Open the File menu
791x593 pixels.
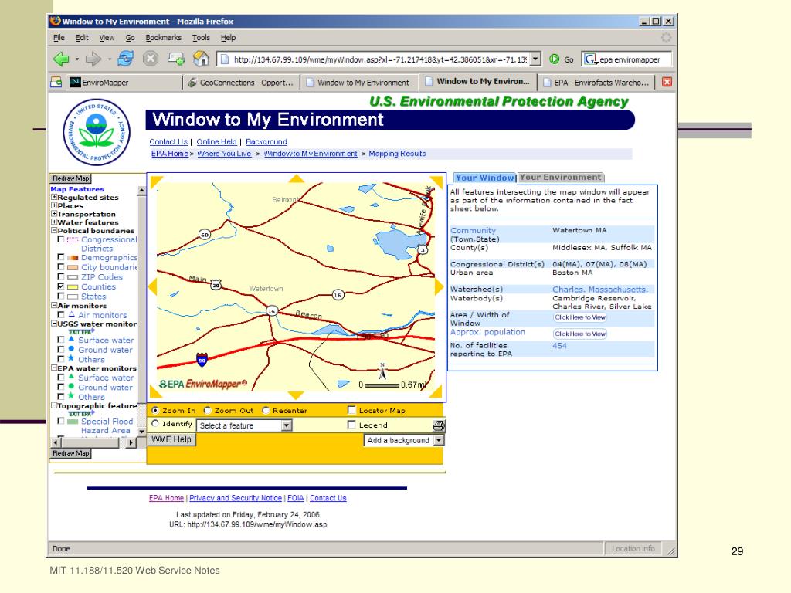pyautogui.click(x=59, y=37)
